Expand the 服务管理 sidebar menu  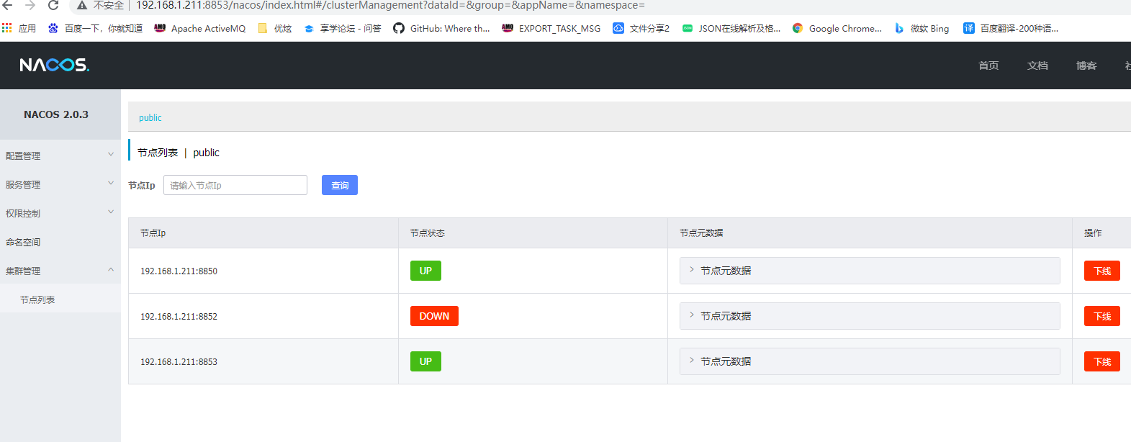coord(60,184)
